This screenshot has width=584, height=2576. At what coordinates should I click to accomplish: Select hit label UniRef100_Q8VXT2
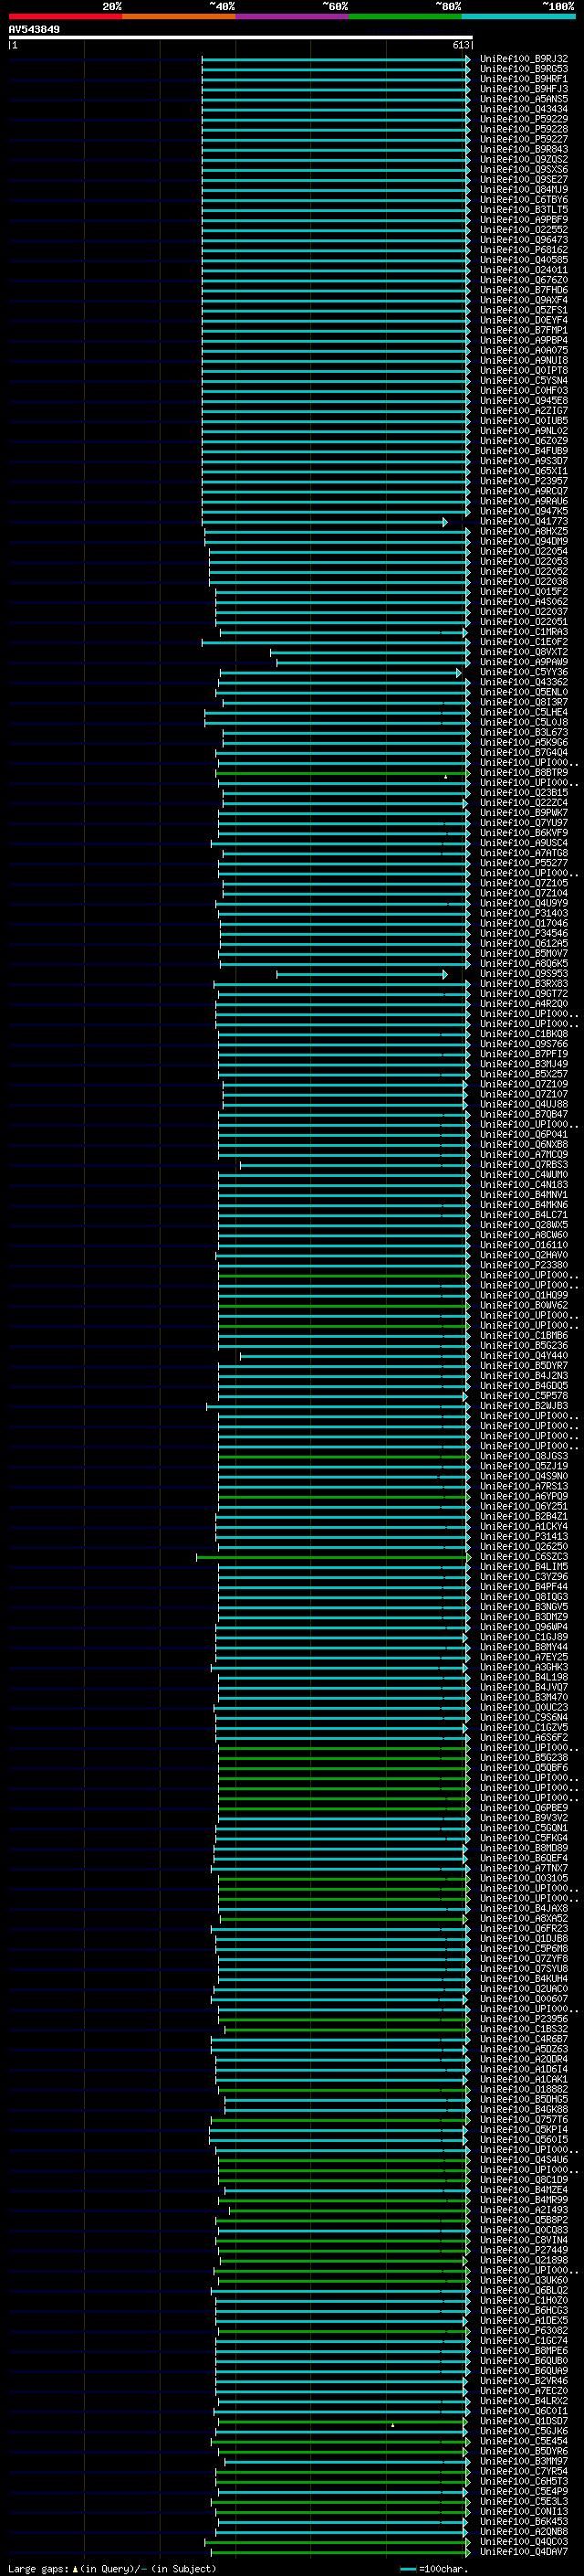click(x=523, y=652)
